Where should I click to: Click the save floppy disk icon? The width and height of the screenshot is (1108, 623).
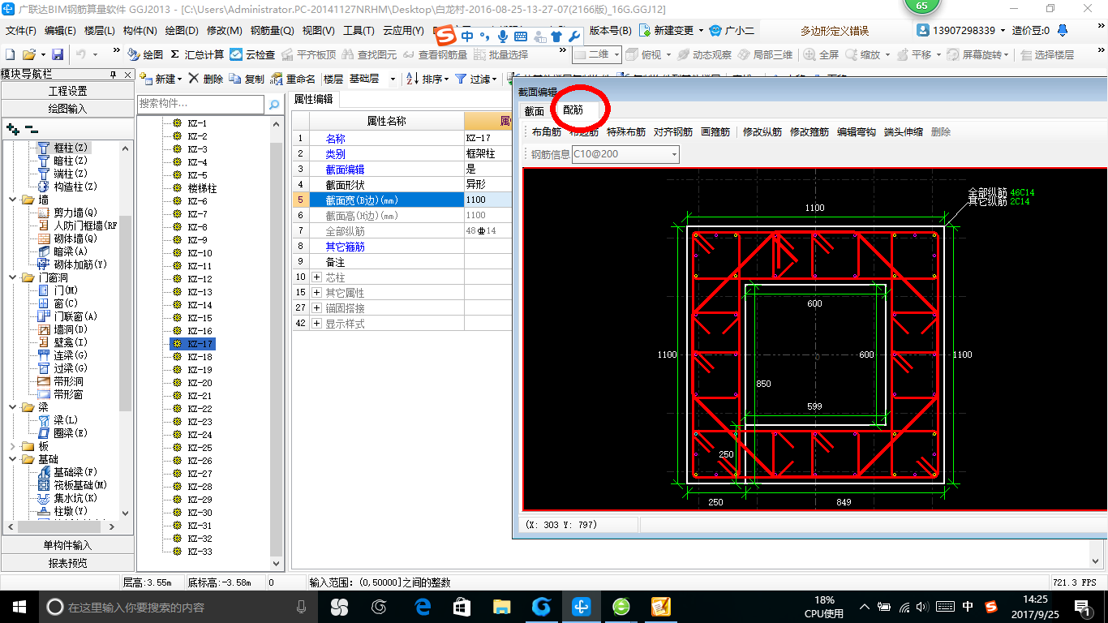tap(58, 54)
